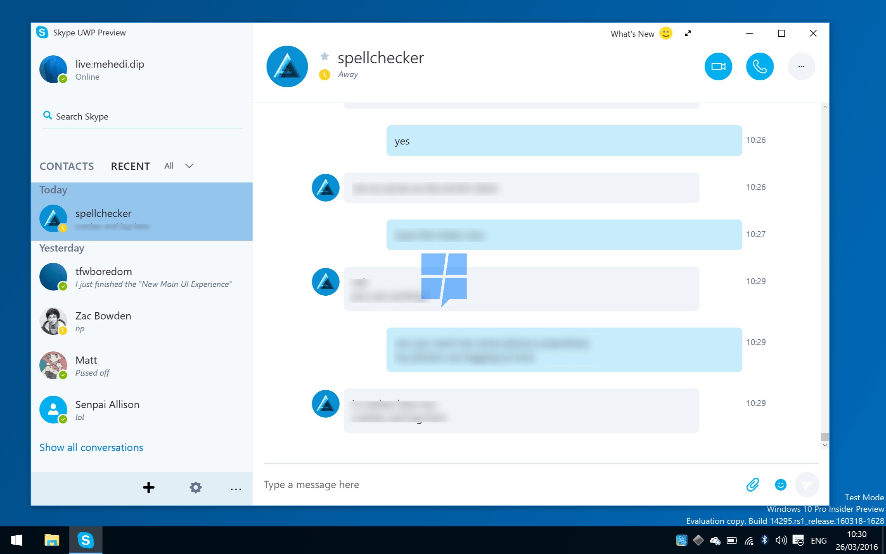Open sidebar more options ellipsis
The width and height of the screenshot is (886, 554).
pos(236,489)
